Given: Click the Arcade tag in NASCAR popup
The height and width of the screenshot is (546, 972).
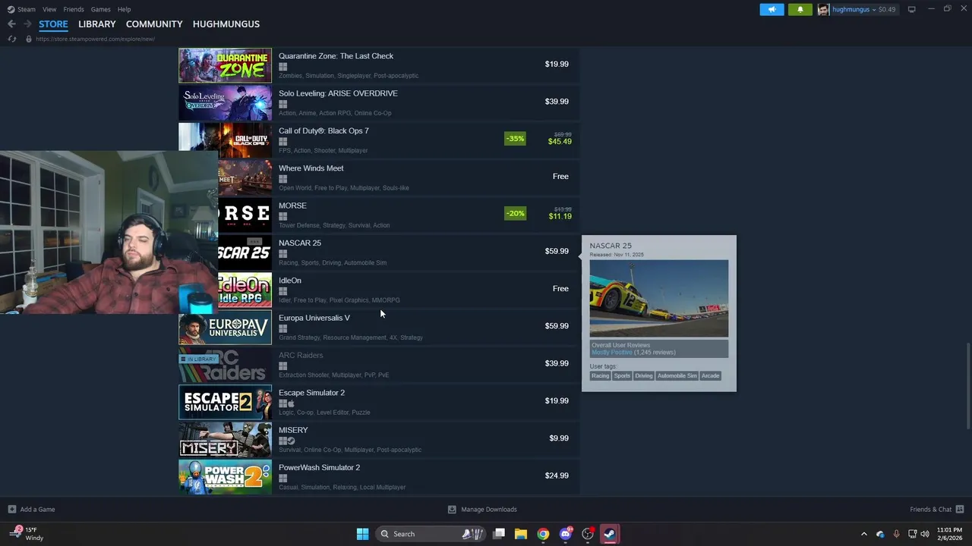Looking at the screenshot, I should [711, 375].
